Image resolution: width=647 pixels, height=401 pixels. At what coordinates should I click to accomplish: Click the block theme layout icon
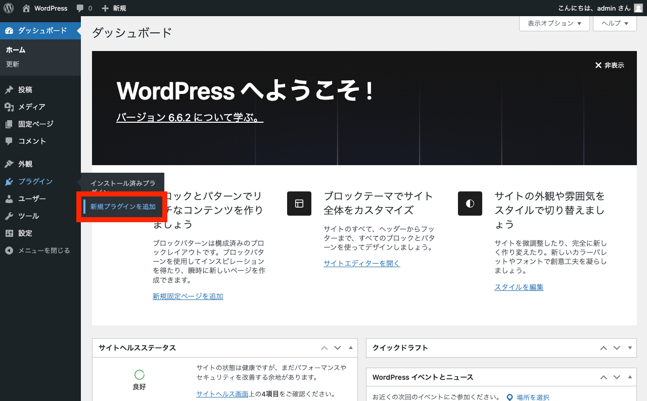tap(299, 204)
